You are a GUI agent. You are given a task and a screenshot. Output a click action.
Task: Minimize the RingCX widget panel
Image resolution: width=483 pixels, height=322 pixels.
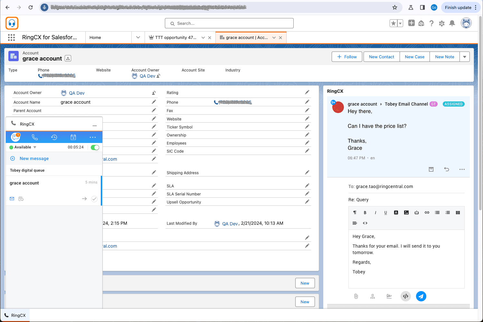coord(95,126)
